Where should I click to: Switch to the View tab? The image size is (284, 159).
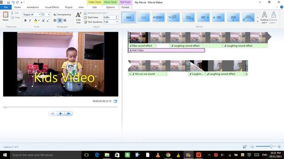[81, 7]
